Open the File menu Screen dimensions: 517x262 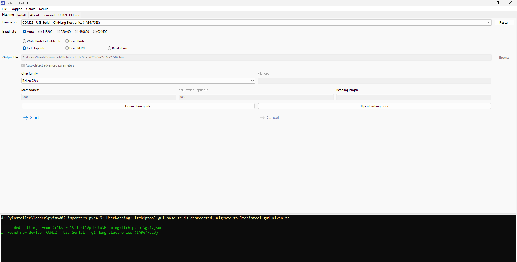coord(4,9)
